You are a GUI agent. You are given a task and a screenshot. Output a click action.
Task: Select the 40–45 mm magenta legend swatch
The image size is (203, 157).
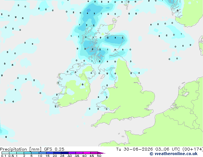(x=87, y=153)
